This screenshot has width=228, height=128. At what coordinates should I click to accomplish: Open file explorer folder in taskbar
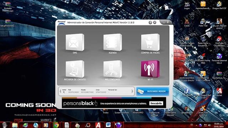(x=15, y=125)
